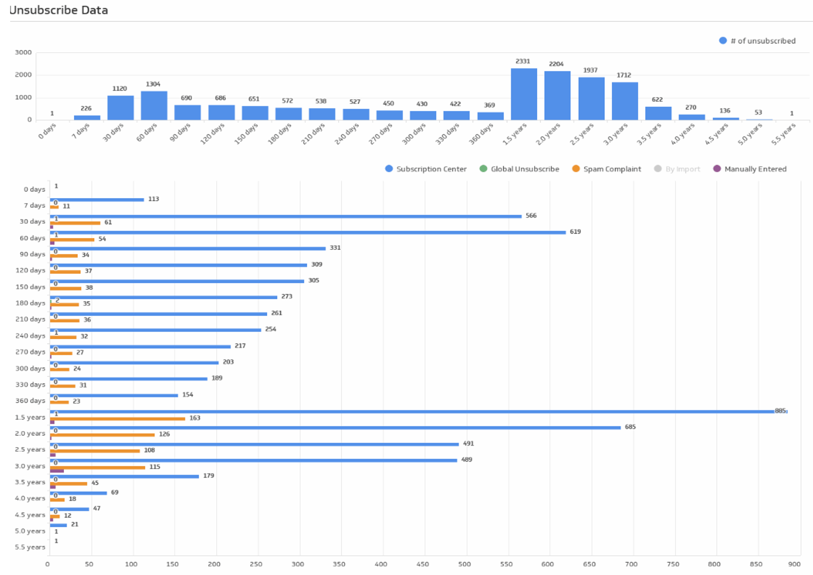This screenshot has height=575, width=813.
Task: Toggle Spam Complaint legend entry
Action: pos(606,169)
